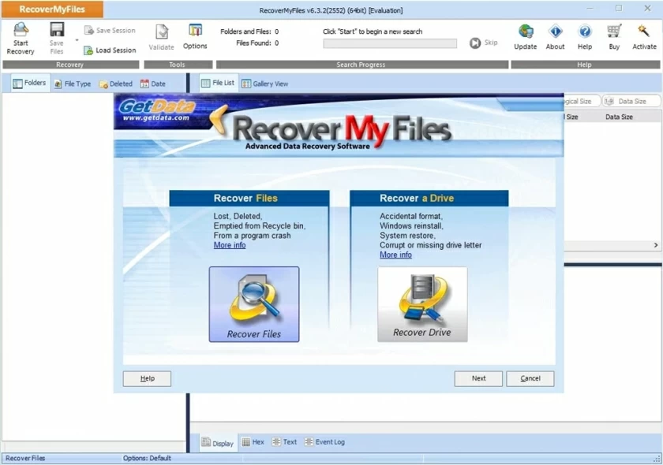Run the Validate tool
663x465 pixels.
pos(161,35)
